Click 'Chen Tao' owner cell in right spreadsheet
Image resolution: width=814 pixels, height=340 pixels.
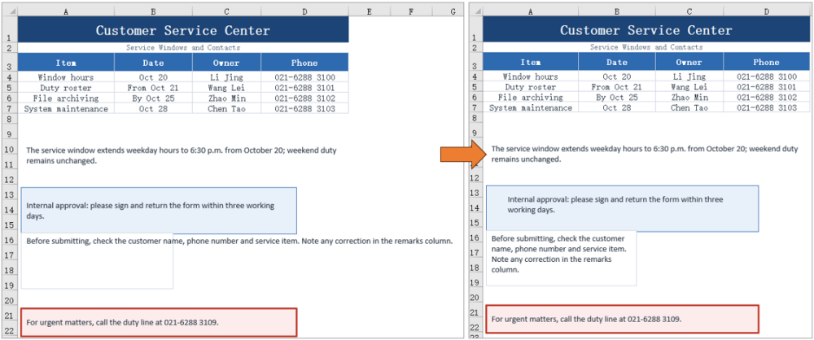[x=689, y=107]
